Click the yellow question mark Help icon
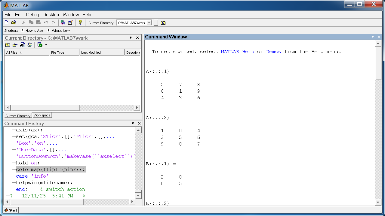385x216 pixels. 80,22
